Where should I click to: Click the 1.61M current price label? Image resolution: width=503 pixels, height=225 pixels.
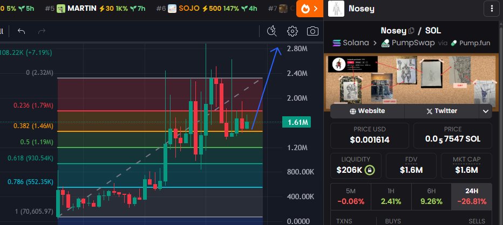pos(296,122)
